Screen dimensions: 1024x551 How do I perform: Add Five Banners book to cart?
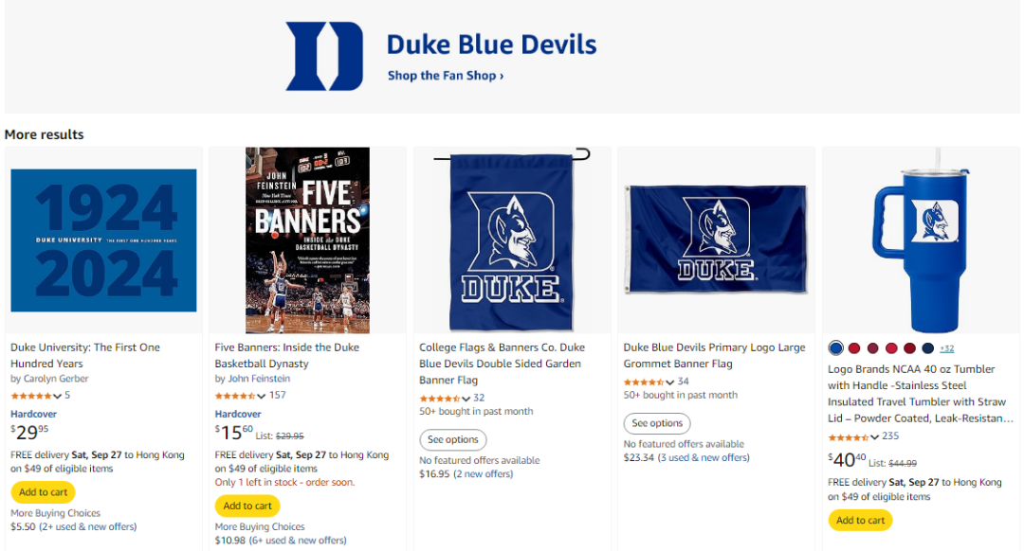pyautogui.click(x=247, y=506)
